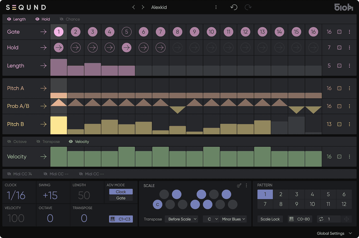Show the hidden Transpose lane
The height and width of the screenshot is (238, 359).
tap(38, 142)
